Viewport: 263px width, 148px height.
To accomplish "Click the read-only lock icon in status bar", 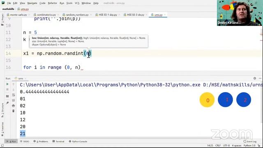I will pyautogui.click(x=259, y=146).
